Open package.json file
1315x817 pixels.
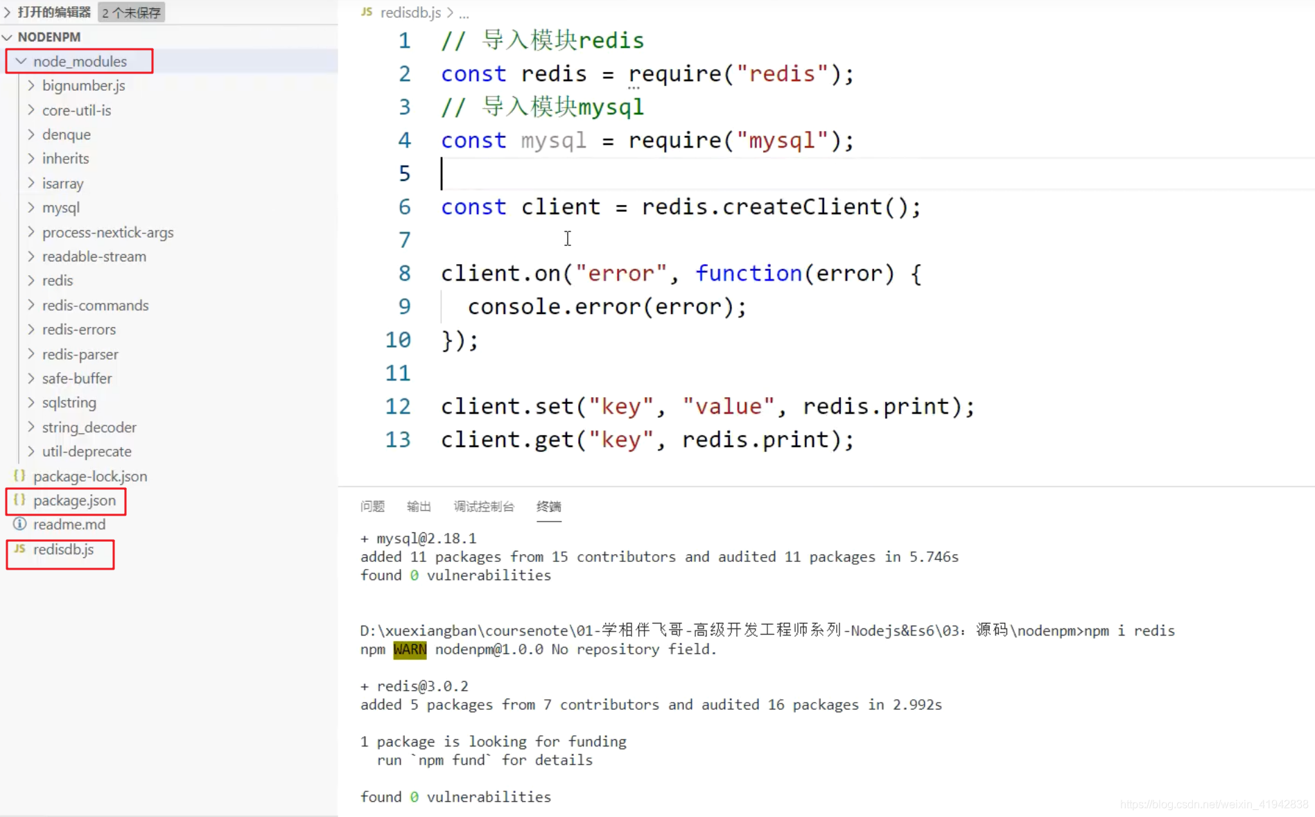(74, 500)
